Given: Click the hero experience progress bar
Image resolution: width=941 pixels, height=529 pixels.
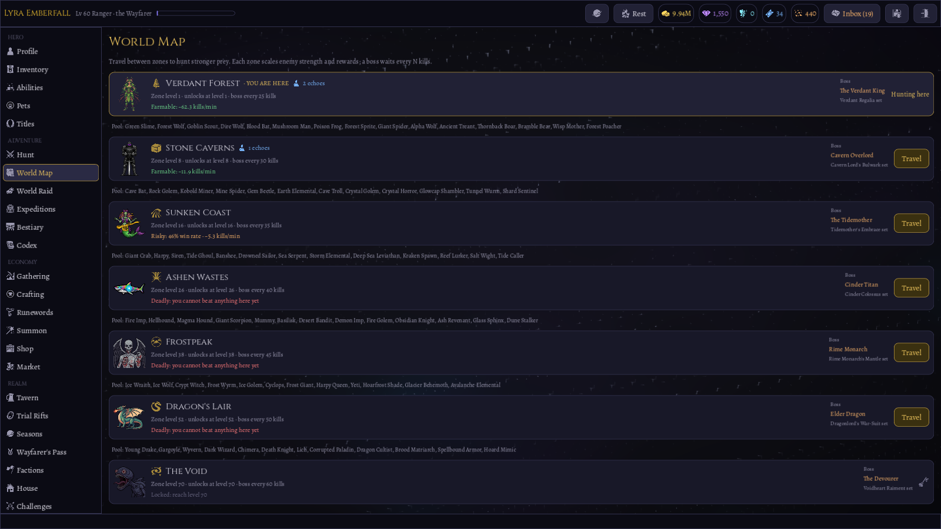Looking at the screenshot, I should click(x=196, y=13).
